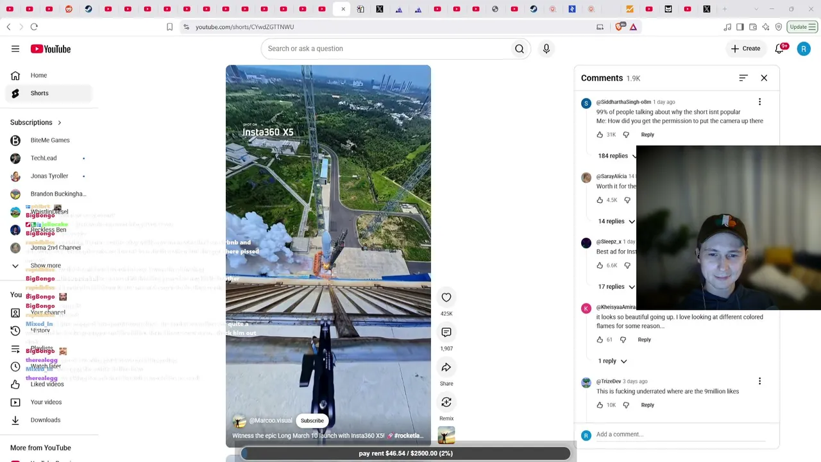Like the SarayAlicia comment
This screenshot has height=462, width=821.
(600, 200)
